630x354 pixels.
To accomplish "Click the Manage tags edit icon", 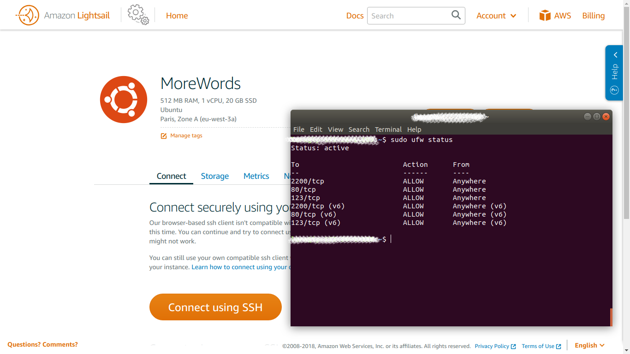I will [x=164, y=136].
